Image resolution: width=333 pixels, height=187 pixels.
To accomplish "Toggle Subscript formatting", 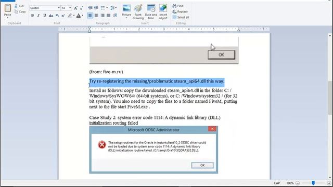I will 57,15.
